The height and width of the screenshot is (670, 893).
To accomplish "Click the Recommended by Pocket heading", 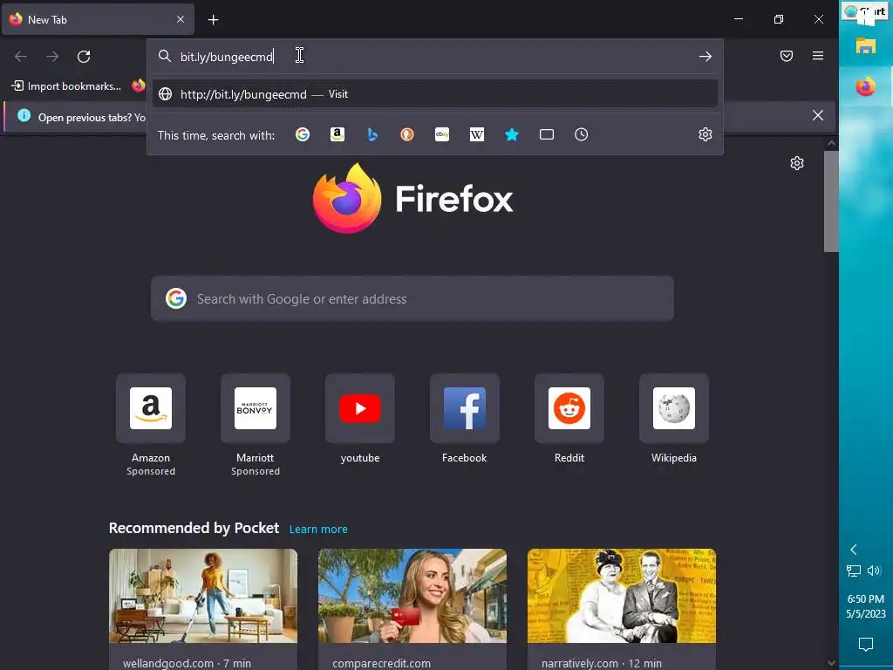I will coord(194,528).
